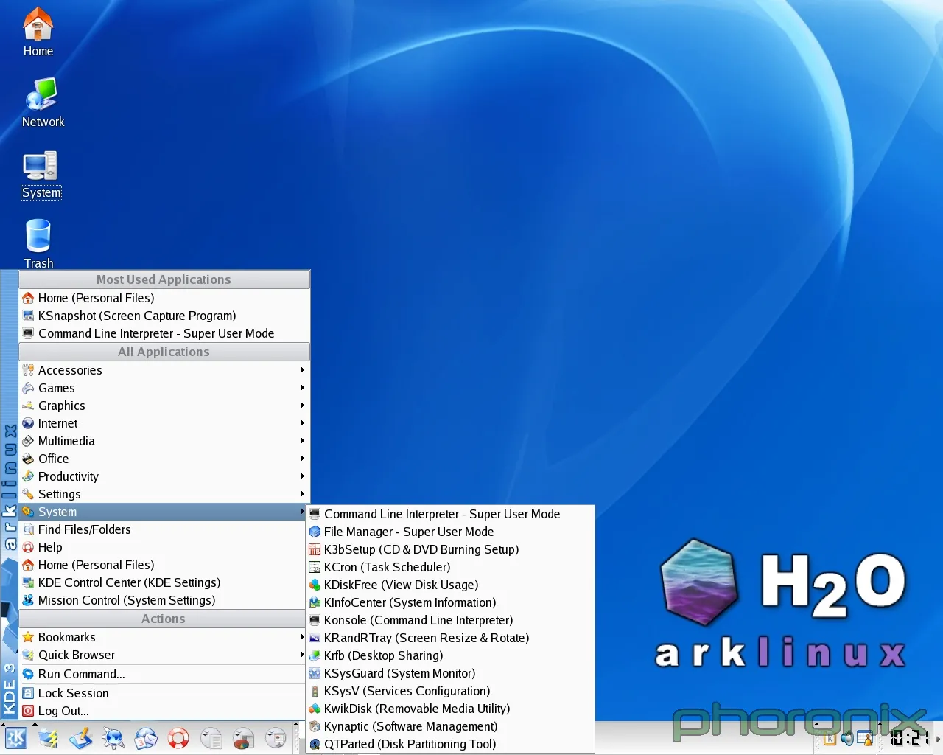This screenshot has height=755, width=943.
Task: Open Command Line Interpreter in Most Used Applications
Action: [x=164, y=333]
